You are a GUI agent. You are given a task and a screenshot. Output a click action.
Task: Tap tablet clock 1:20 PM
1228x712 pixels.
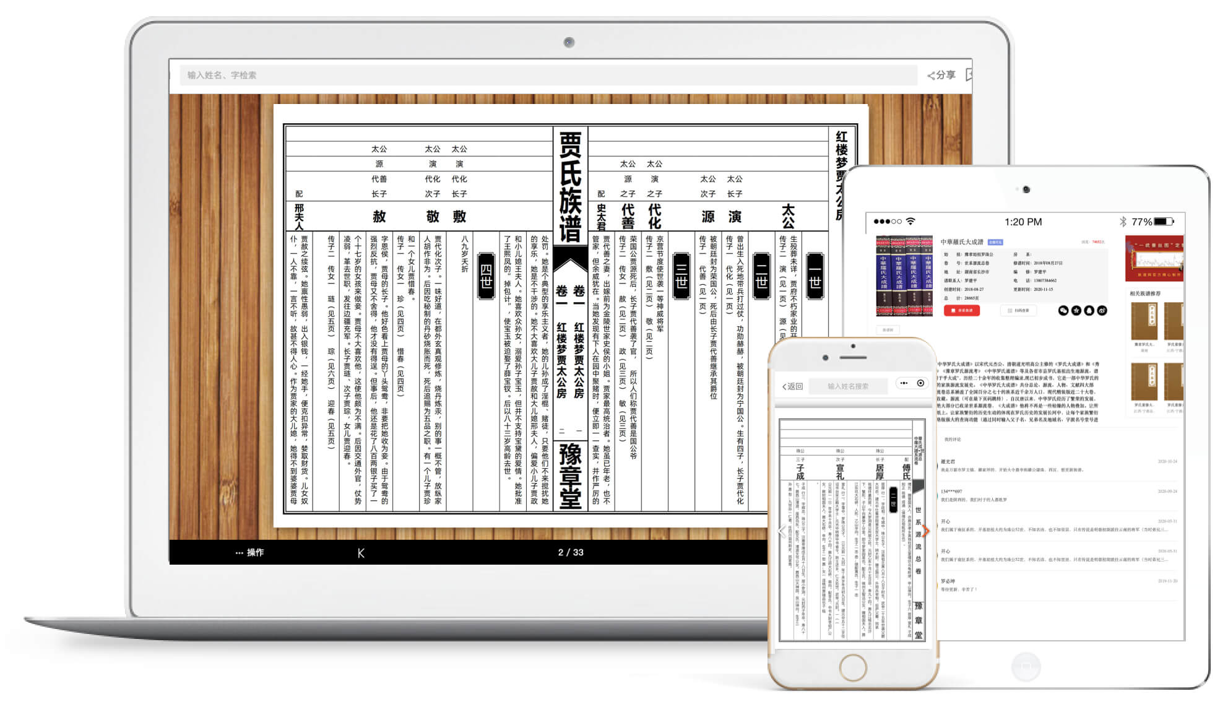(x=1023, y=222)
